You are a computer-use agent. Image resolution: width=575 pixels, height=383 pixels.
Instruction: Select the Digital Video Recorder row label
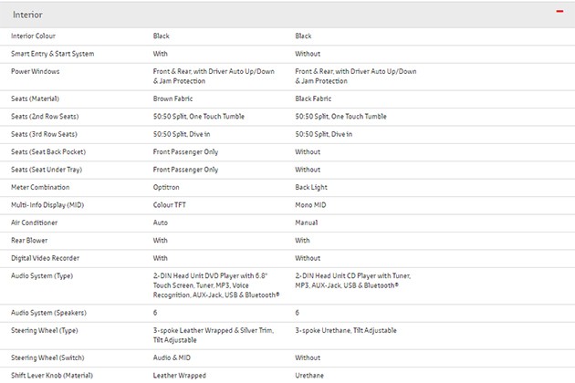pos(46,258)
